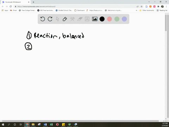Choose the black pen color
Image resolution: width=169 pixels, height=127 pixels.
click(102, 19)
